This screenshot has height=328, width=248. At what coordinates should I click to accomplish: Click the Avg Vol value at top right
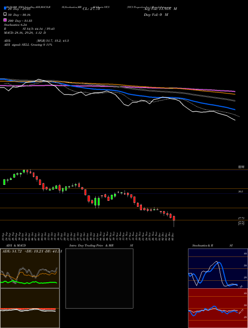(x=160, y=9)
